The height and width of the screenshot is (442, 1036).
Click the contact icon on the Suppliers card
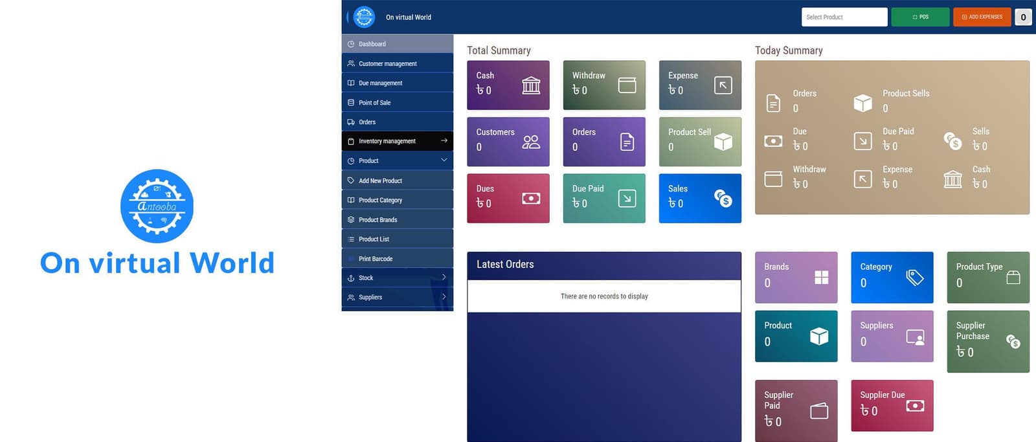click(915, 337)
